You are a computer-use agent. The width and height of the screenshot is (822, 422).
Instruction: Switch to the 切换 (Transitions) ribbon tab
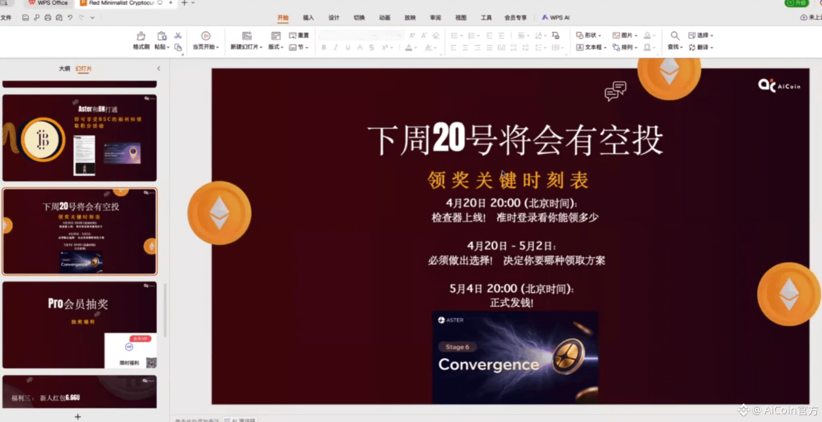tap(359, 17)
